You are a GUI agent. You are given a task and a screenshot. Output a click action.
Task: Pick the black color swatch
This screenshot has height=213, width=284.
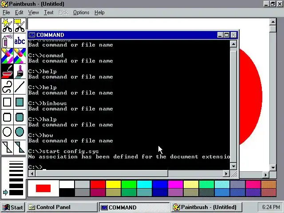(67, 192)
